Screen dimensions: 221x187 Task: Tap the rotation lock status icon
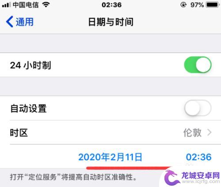pyautogui.click(x=183, y=5)
